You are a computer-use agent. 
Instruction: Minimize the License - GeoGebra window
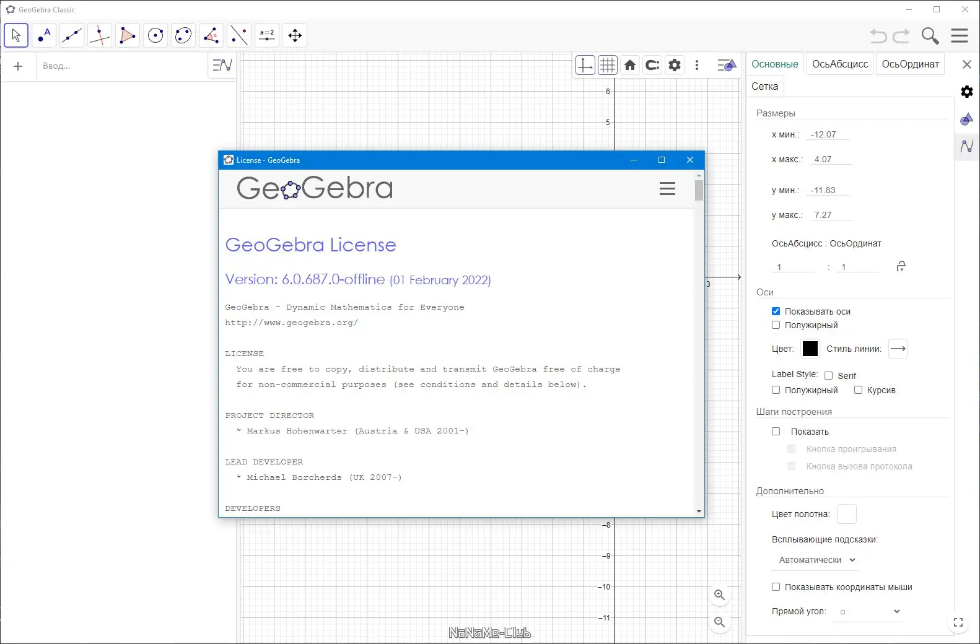(x=633, y=160)
